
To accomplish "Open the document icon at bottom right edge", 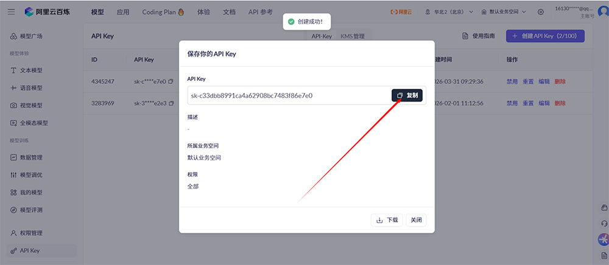I will pos(604,255).
